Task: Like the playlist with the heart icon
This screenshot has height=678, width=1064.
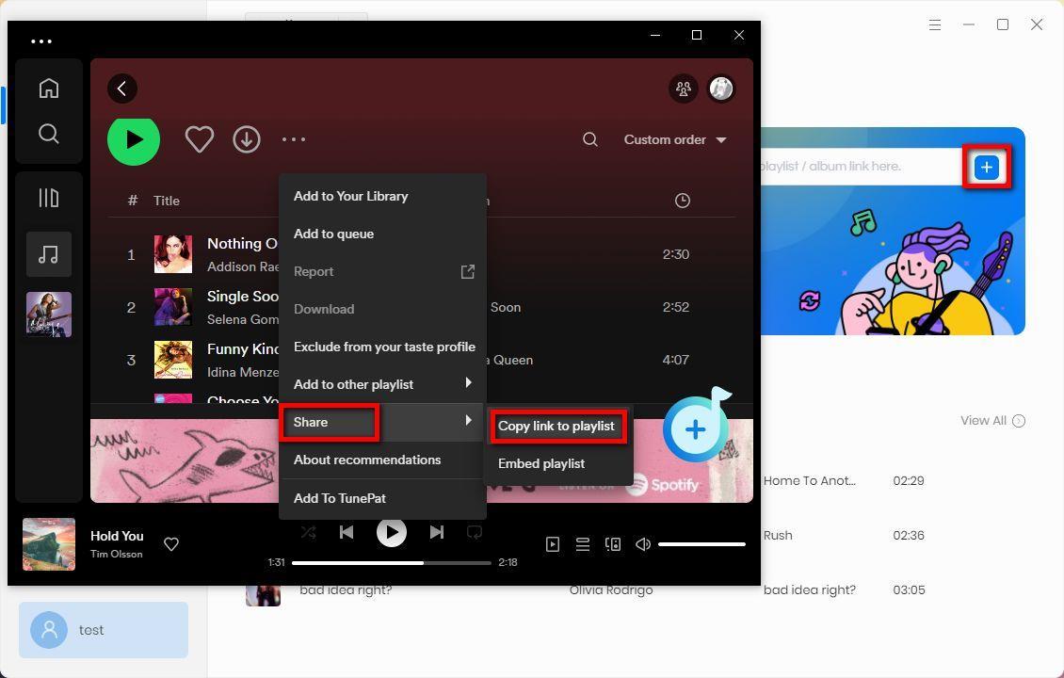Action: (200, 139)
